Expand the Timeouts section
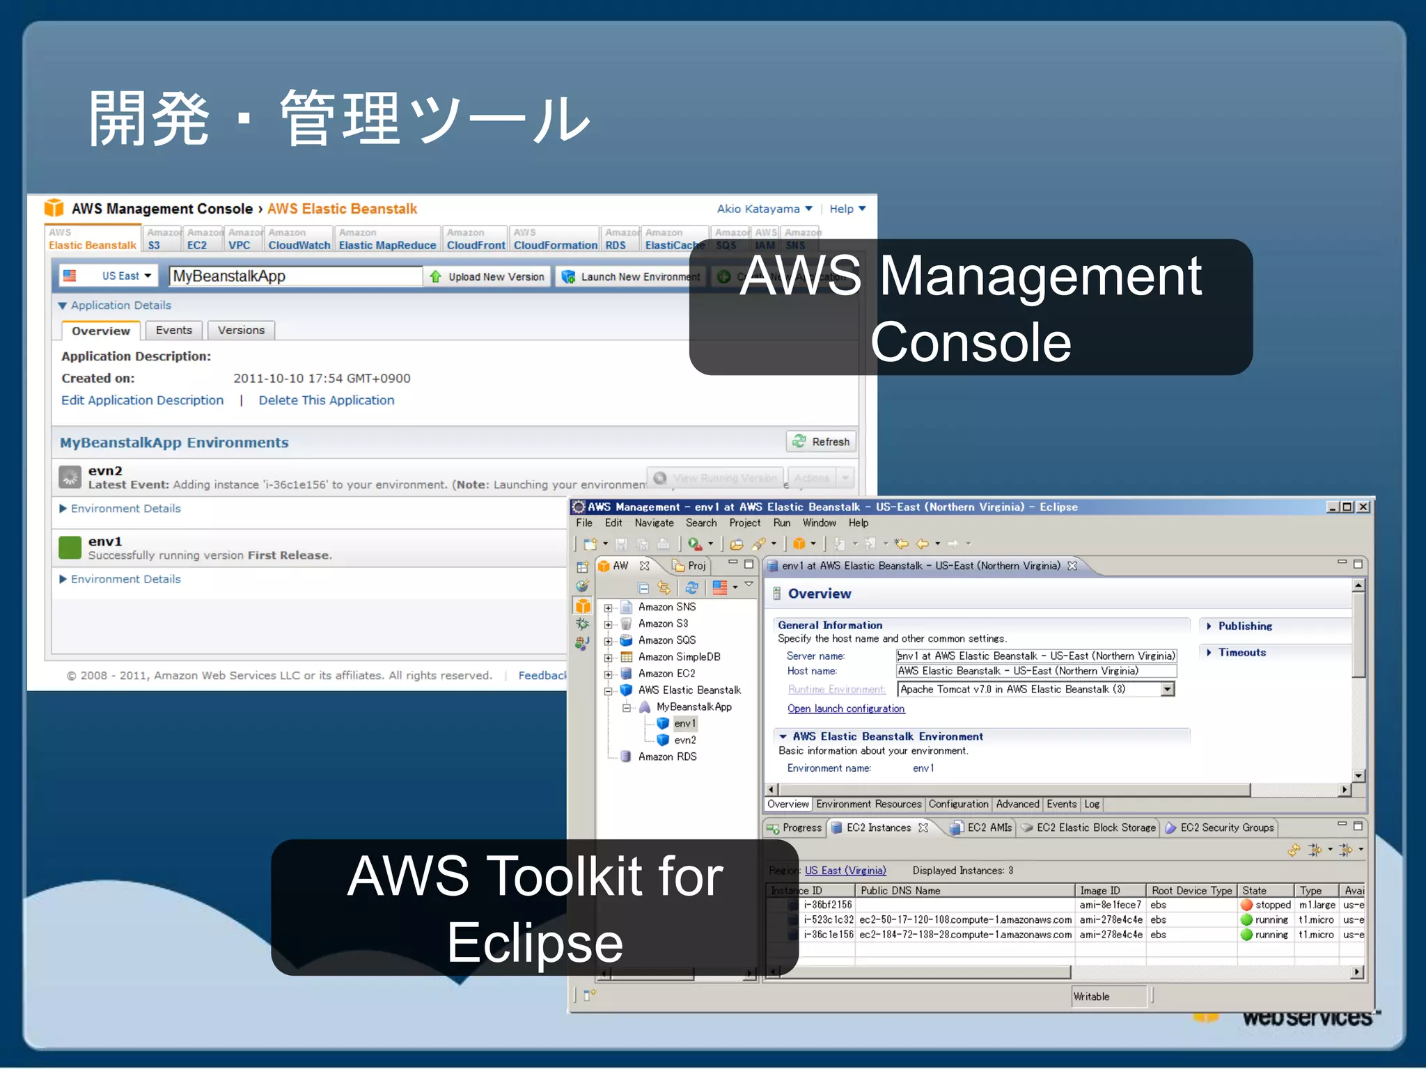The image size is (1426, 1069). [1209, 653]
